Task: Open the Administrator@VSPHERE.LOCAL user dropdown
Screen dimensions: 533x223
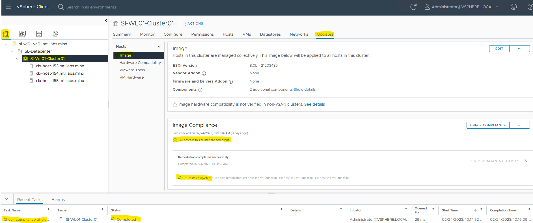Action: coord(465,7)
